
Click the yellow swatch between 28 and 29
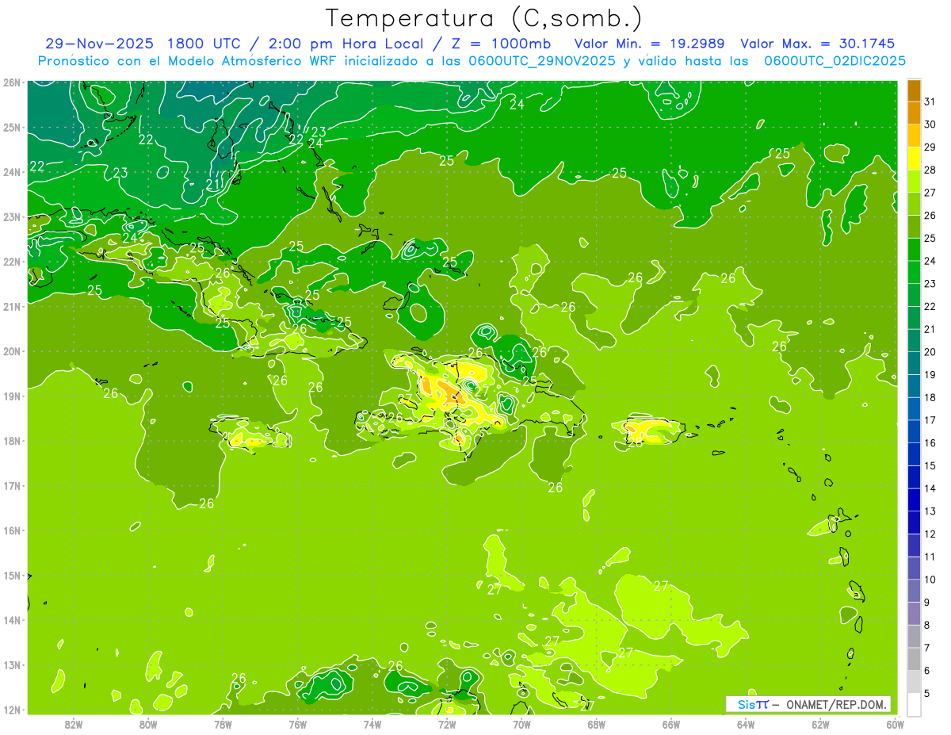pyautogui.click(x=914, y=159)
